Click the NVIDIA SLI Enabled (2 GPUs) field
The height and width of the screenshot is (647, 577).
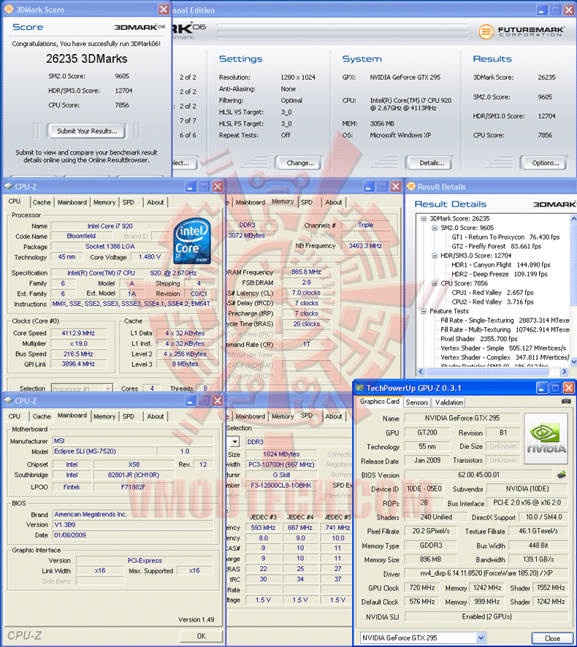pos(486,616)
